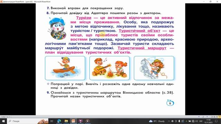Click the 'Попрацюй у парі' instruction line
The image size is (221, 124).
click(x=110, y=86)
